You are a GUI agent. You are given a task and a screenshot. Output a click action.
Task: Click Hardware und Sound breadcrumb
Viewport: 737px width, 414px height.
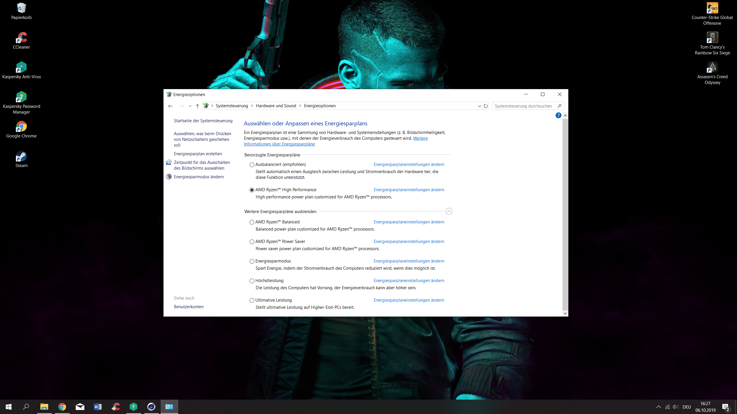(x=276, y=106)
